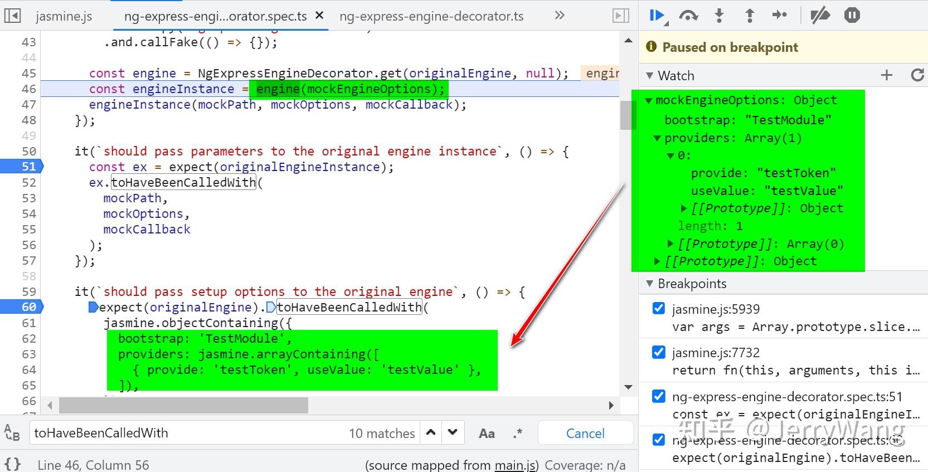Image resolution: width=928 pixels, height=472 pixels.
Task: Click the Paused on breakpoint banner
Action: point(783,47)
